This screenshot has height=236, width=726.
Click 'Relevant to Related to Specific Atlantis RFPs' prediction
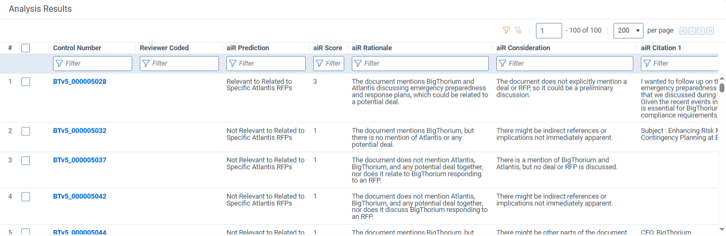260,85
